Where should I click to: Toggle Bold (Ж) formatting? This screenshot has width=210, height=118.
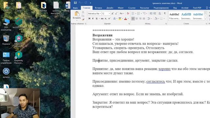point(89,19)
